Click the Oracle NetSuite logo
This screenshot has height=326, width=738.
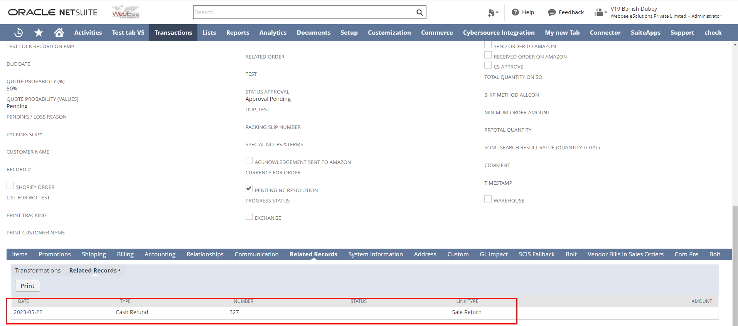point(53,12)
